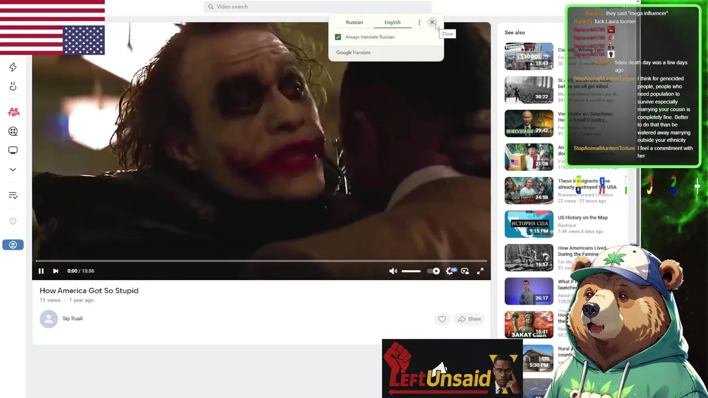Open the pink kids section icon
The image size is (708, 398).
tap(13, 112)
